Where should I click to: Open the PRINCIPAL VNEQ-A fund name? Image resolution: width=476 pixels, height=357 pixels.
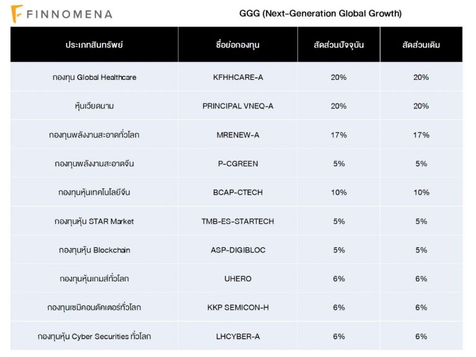pyautogui.click(x=237, y=106)
